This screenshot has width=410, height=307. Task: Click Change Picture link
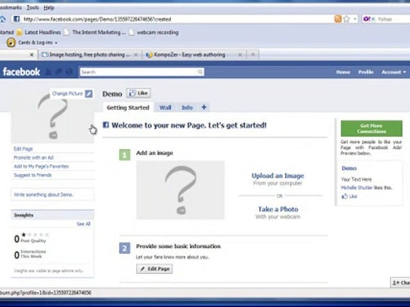tap(67, 93)
